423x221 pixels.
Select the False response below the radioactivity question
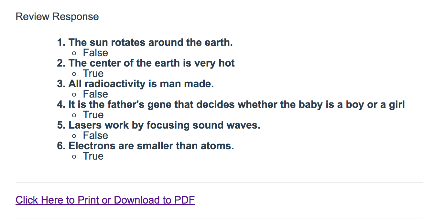click(95, 94)
